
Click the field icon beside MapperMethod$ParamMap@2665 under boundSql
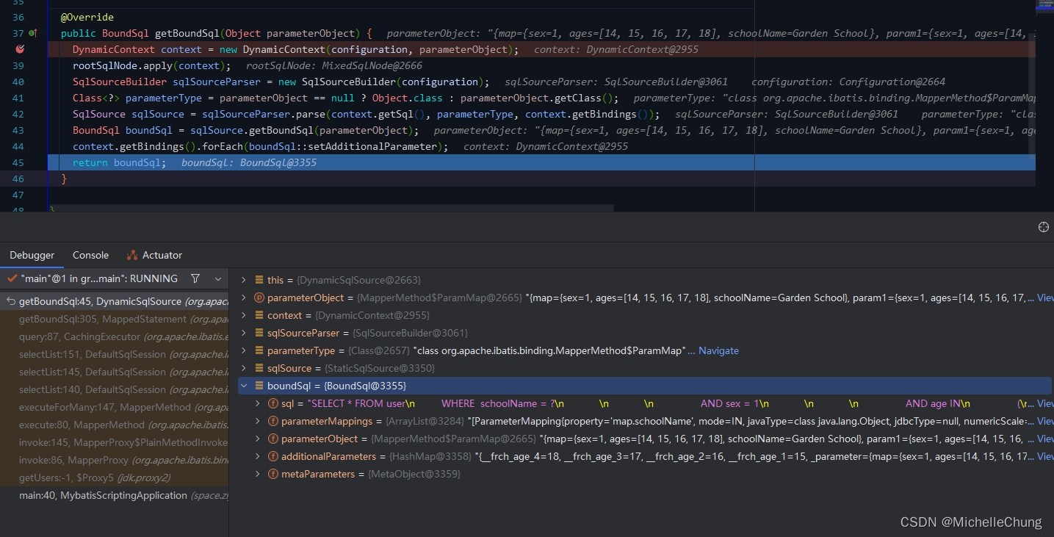pos(273,439)
